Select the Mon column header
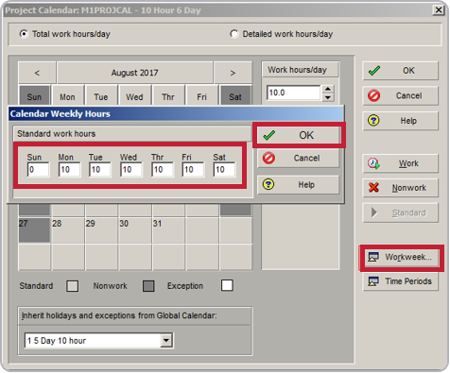The height and width of the screenshot is (373, 450). tap(67, 95)
